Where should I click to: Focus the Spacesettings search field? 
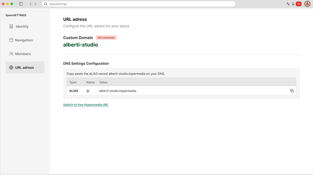(138, 4)
